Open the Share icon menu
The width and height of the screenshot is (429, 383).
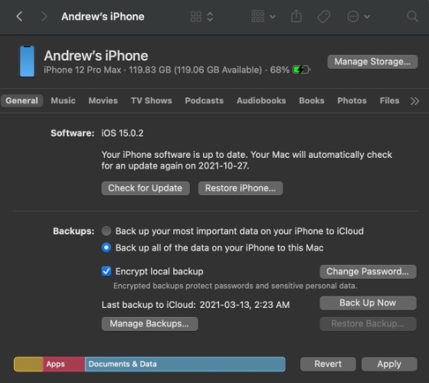tap(296, 16)
